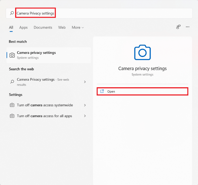Screen dimensions: 198x185
Task: Open the three-dot more options menu
Action: 188,27
